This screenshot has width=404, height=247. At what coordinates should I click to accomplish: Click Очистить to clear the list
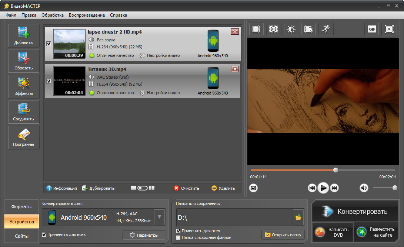point(187,188)
